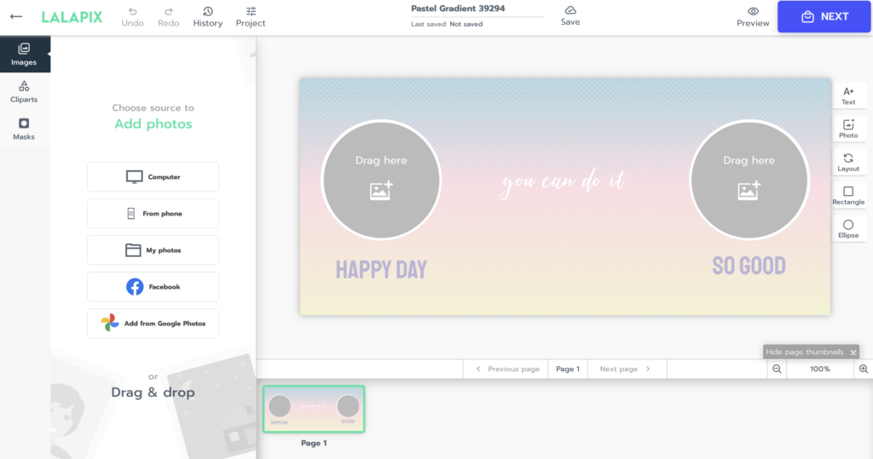The height and width of the screenshot is (459, 873).
Task: Preview the design with eye icon
Action: click(x=753, y=16)
